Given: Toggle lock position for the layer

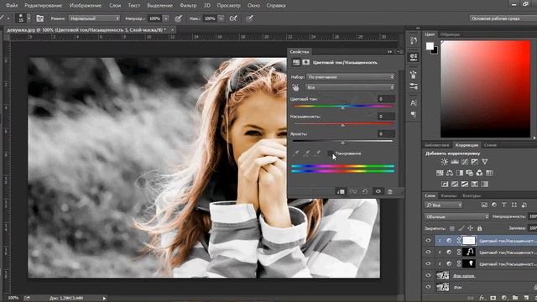Looking at the screenshot, I should click(x=471, y=228).
